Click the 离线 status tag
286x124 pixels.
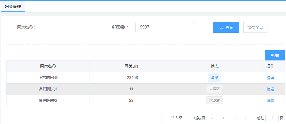click(214, 78)
